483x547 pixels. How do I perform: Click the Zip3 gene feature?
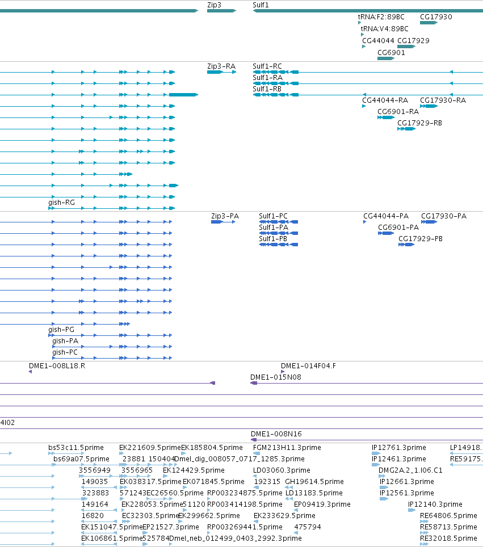tap(221, 11)
